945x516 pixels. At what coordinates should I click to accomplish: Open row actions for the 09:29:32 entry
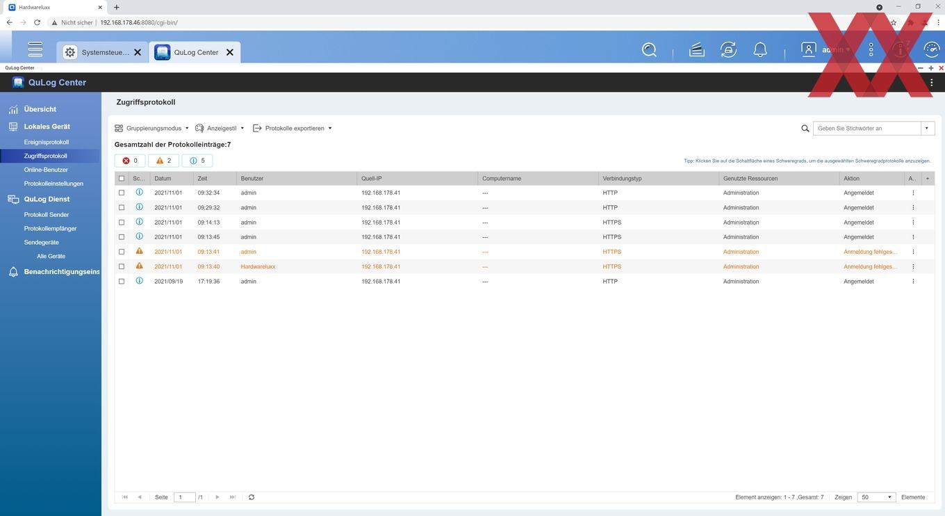pyautogui.click(x=913, y=207)
